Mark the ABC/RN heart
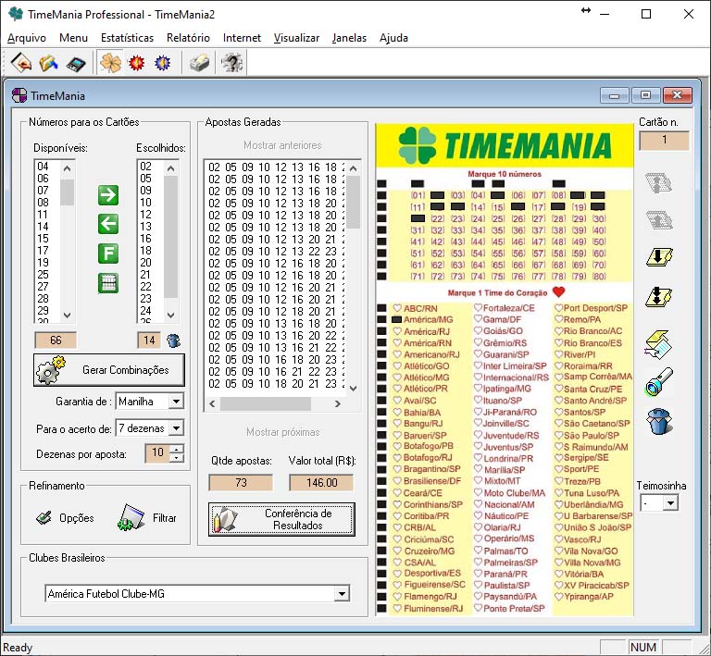This screenshot has height=656, width=711. click(397, 308)
